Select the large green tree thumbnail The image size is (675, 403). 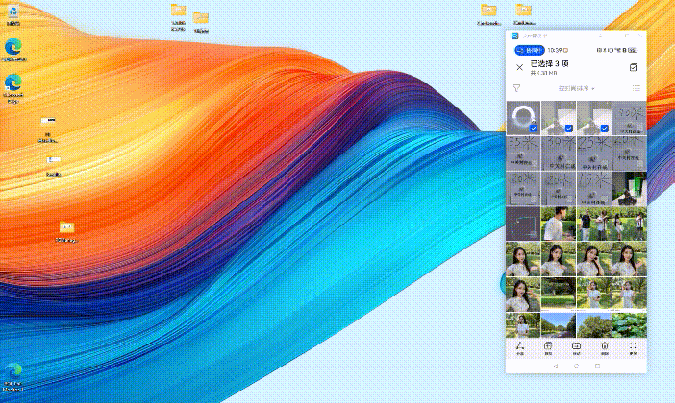click(x=593, y=325)
